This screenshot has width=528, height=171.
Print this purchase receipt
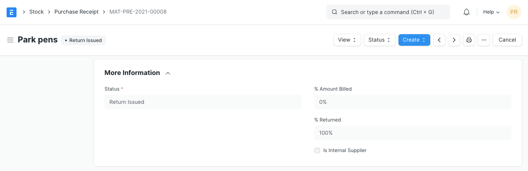(x=469, y=40)
